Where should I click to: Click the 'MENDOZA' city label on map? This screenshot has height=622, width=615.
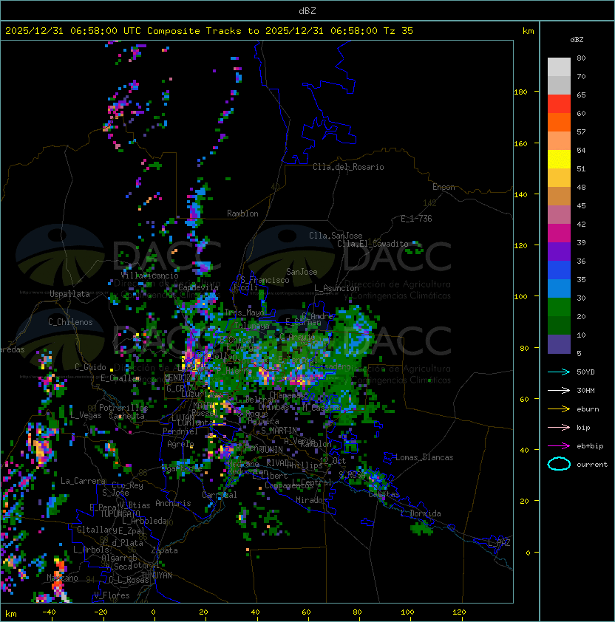[180, 377]
